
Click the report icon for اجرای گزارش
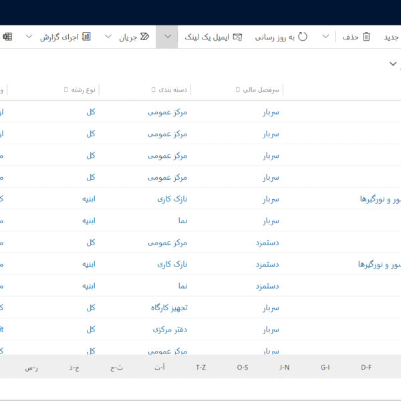click(86, 37)
